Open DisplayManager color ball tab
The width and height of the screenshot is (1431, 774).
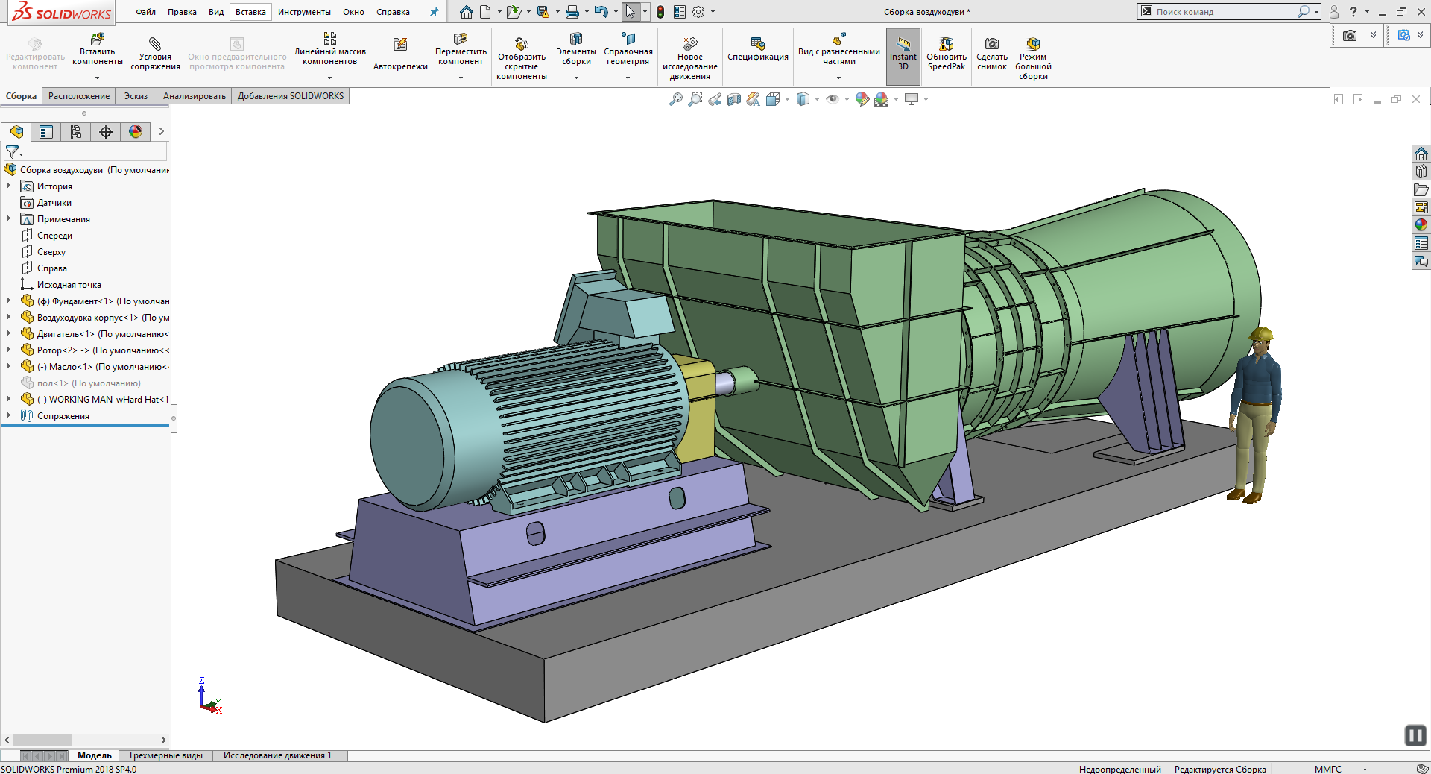coord(136,132)
